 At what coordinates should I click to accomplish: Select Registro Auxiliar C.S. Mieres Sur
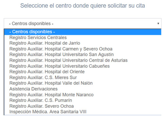83,78
